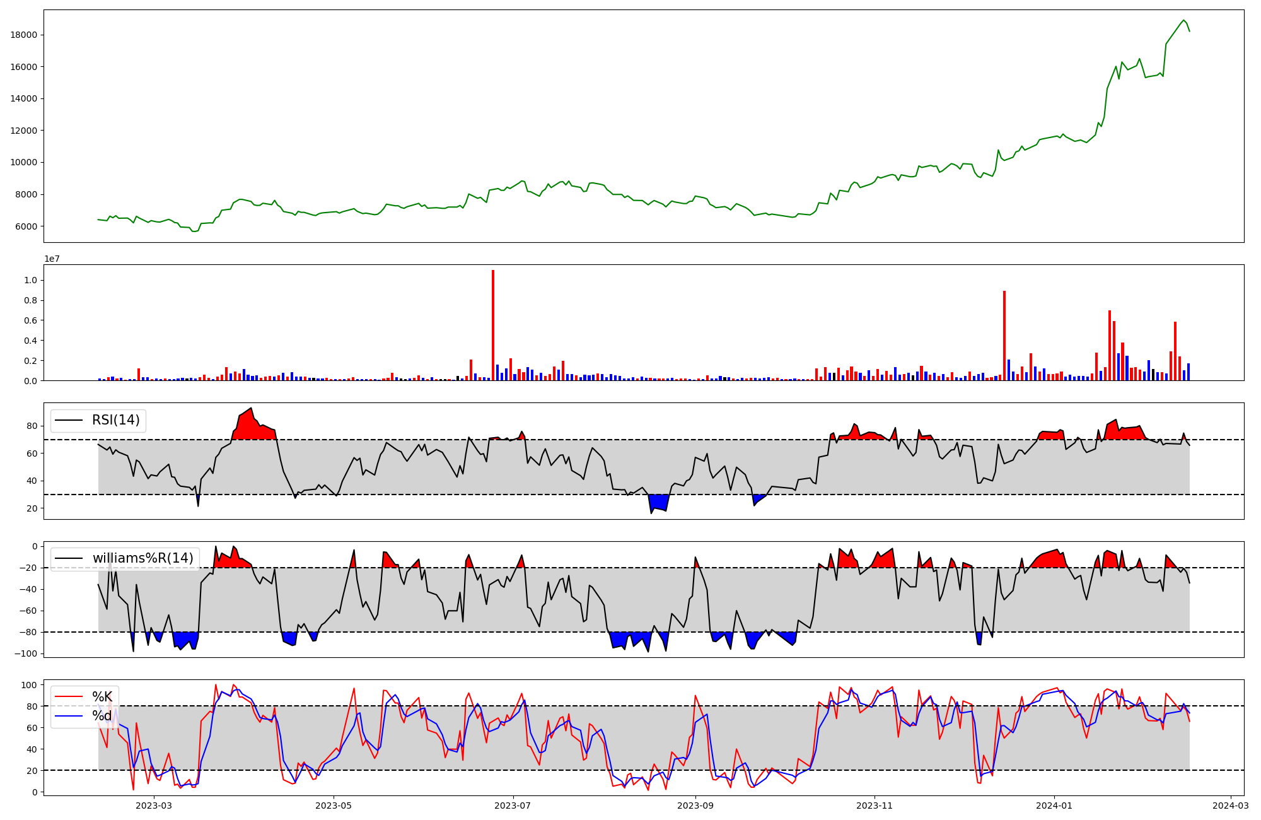Click the 2023-03 x-axis date label
The height and width of the screenshot is (820, 1261).
[x=154, y=805]
